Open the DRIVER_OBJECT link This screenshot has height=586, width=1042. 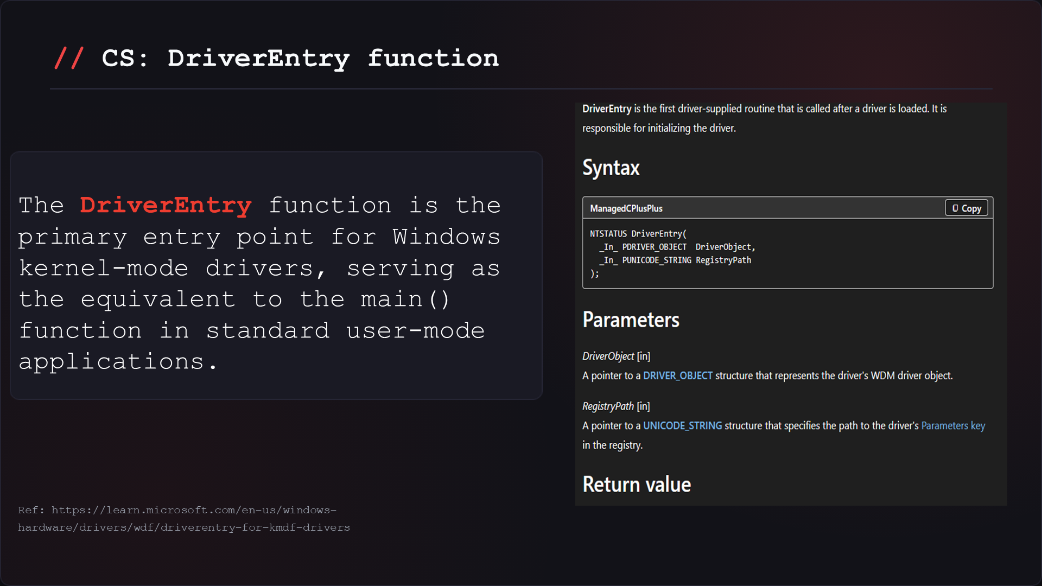coord(678,375)
